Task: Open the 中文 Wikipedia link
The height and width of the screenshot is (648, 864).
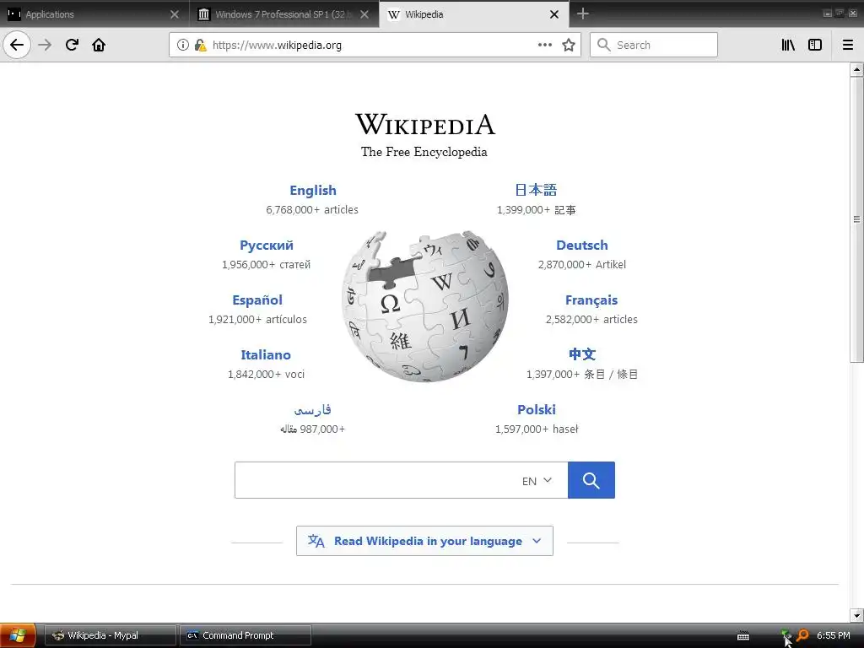Action: tap(582, 354)
